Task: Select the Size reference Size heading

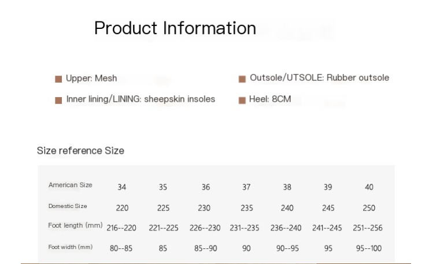Action: click(80, 151)
